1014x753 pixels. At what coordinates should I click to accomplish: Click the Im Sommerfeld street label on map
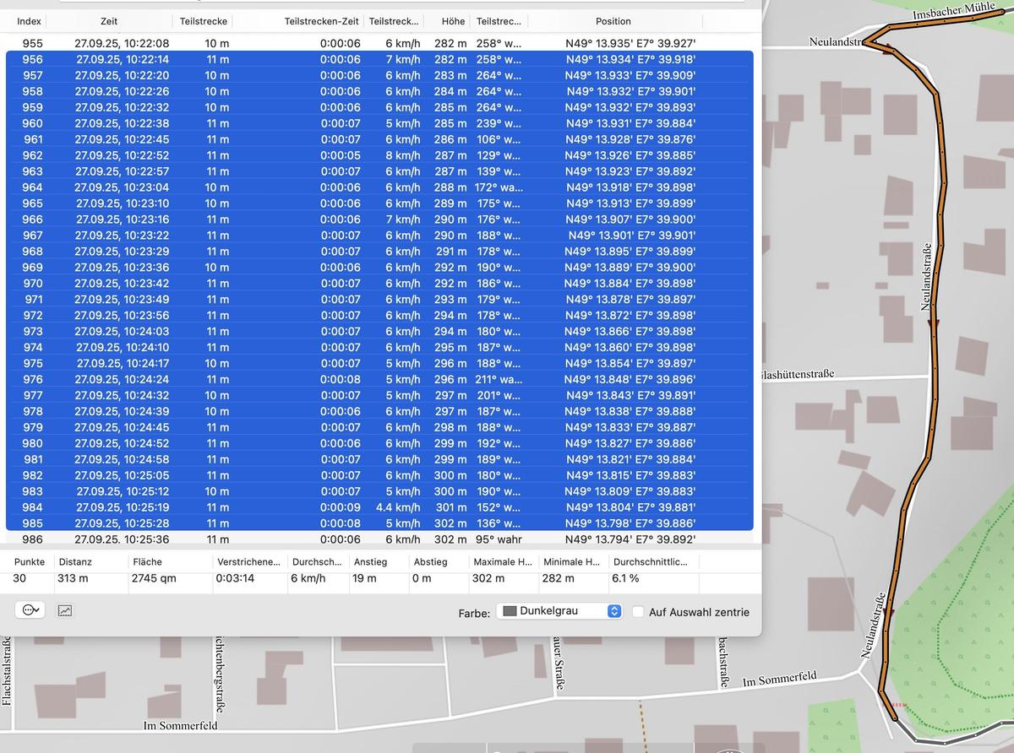(779, 680)
